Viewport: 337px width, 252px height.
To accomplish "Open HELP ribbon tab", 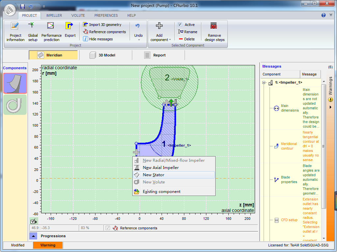I will (131, 15).
